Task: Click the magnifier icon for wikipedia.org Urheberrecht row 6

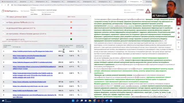Action: coord(78,82)
